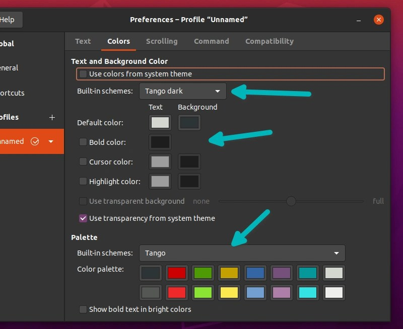Viewport: 403px width, 329px height.
Task: Open the Tango dark built-in schemes dropdown
Action: tap(183, 91)
